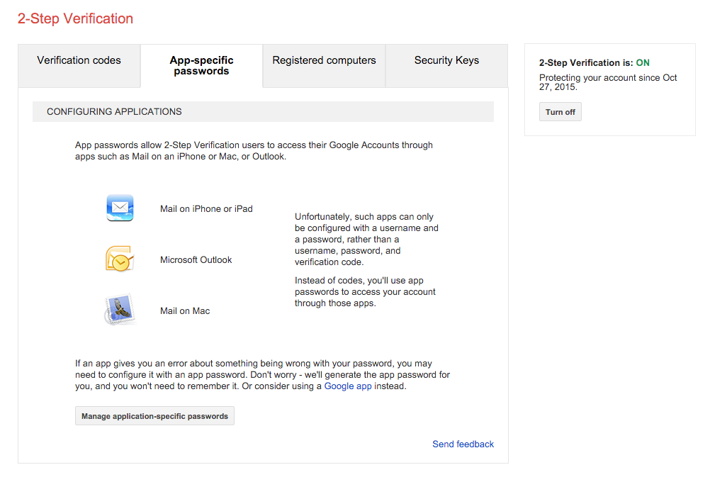Click the green ON status text
The width and height of the screenshot is (710, 482).
(x=643, y=62)
